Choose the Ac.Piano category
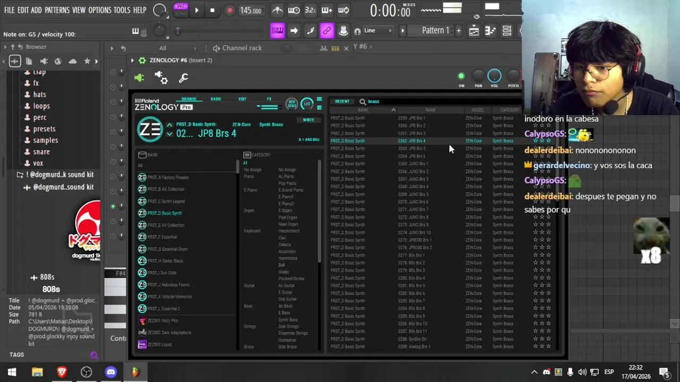 coord(286,177)
